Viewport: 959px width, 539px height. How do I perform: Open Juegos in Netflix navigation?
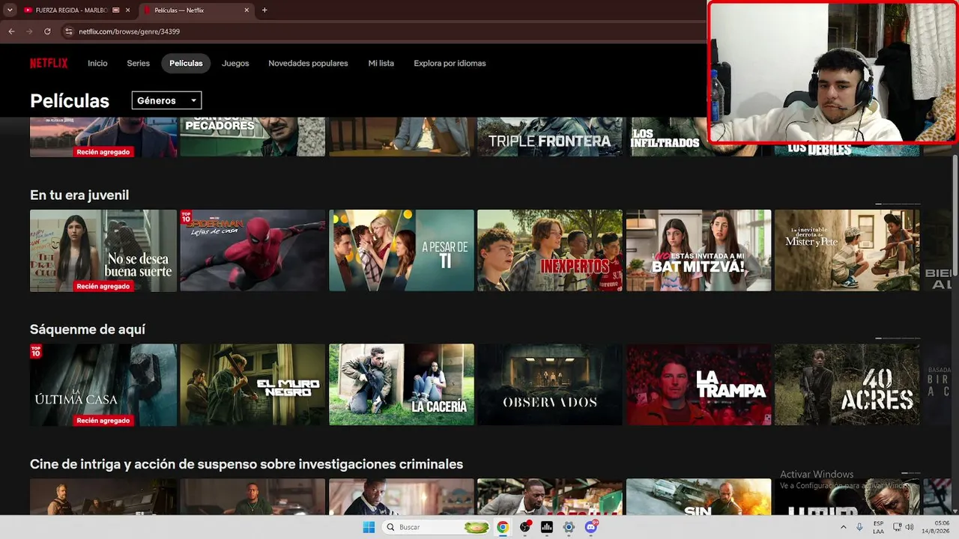[x=235, y=64]
